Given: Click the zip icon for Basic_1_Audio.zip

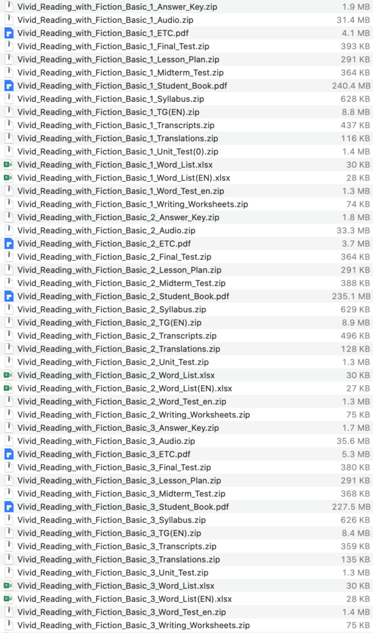Looking at the screenshot, I should (x=9, y=20).
